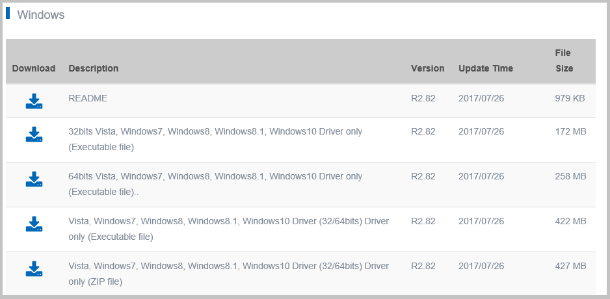Click the Update Time column header

pos(486,68)
